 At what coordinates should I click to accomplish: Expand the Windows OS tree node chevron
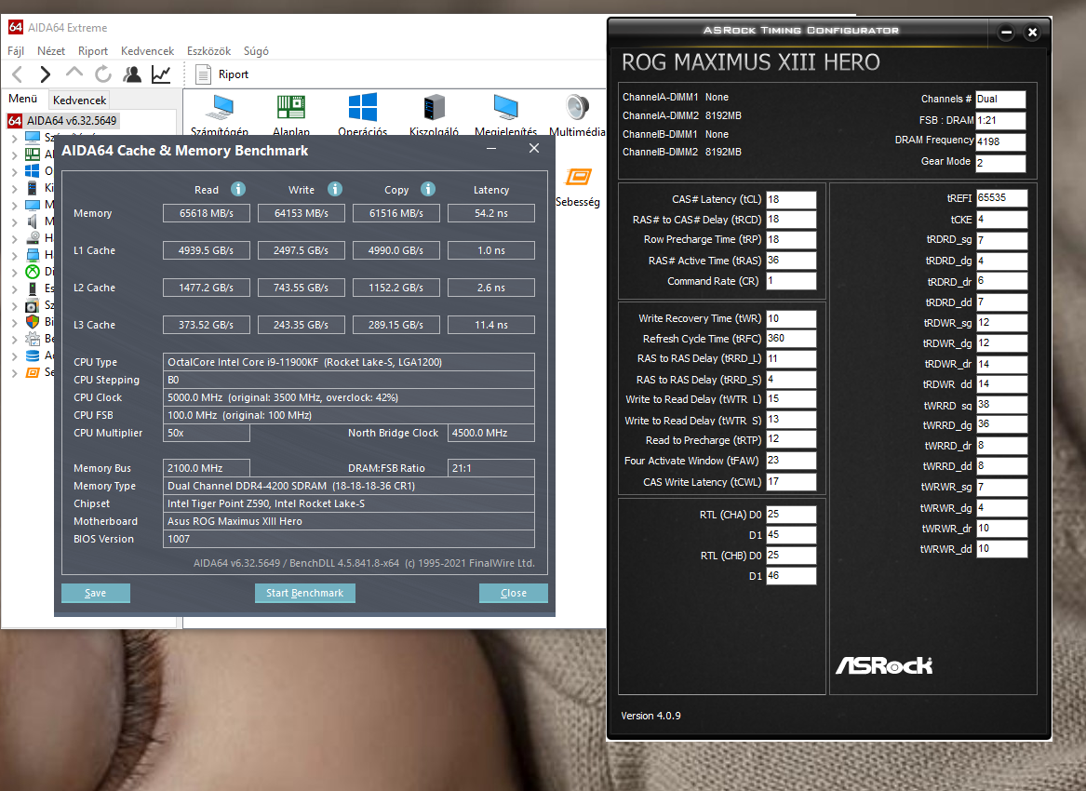coord(15,171)
